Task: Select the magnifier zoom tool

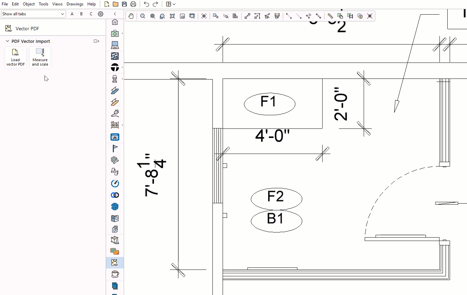Action: coord(143,16)
